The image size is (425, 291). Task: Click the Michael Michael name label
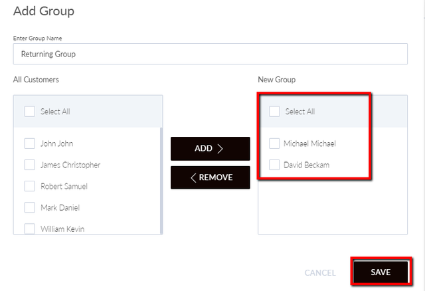[310, 144]
